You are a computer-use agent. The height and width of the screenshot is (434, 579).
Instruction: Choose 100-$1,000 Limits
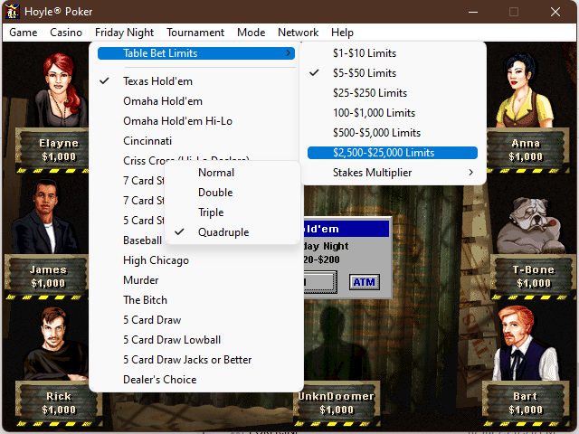393,113
